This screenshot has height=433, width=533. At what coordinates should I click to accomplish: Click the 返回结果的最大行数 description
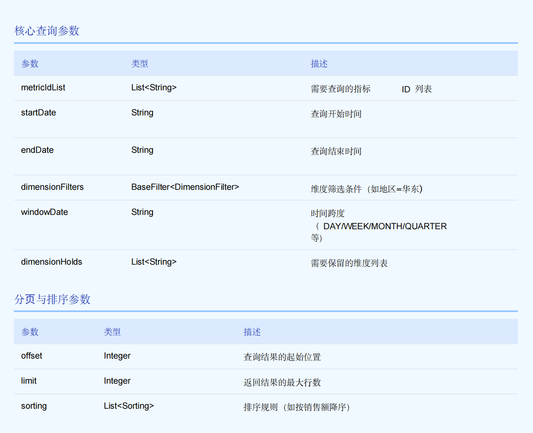(x=282, y=382)
